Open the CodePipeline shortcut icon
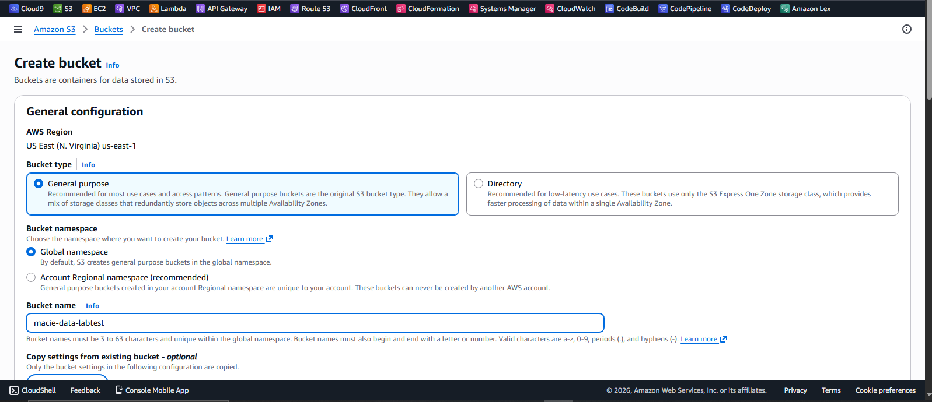The width and height of the screenshot is (932, 402). click(x=663, y=9)
